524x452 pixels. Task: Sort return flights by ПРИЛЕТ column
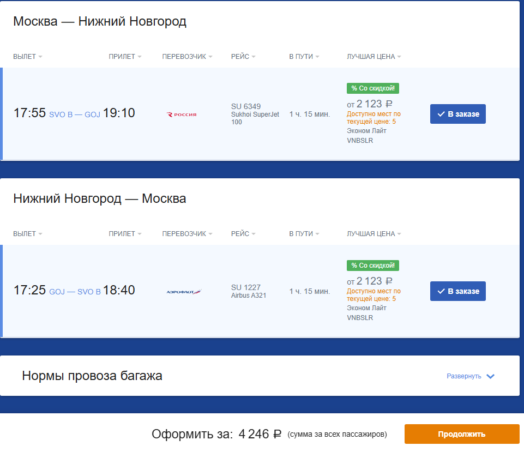click(x=125, y=234)
